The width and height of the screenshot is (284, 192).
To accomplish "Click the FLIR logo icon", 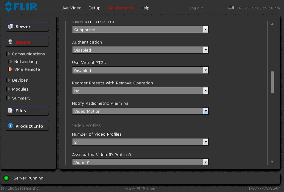I will coord(8,7).
